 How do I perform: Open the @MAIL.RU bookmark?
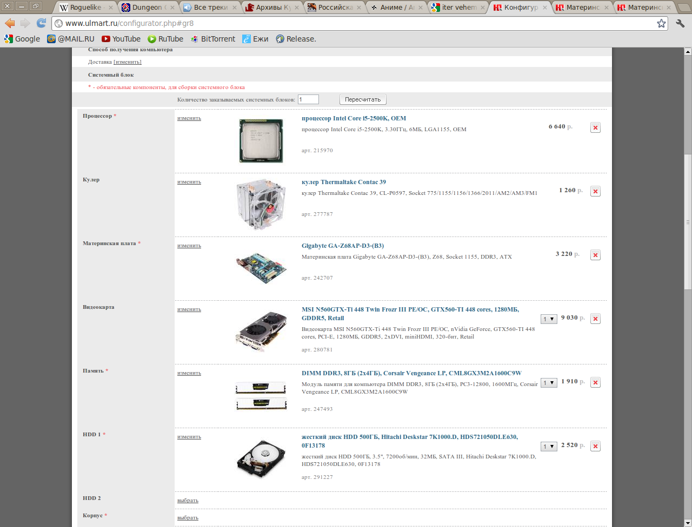[x=71, y=39]
